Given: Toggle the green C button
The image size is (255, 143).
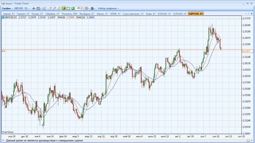Looking at the screenshot, I should click(x=64, y=8).
